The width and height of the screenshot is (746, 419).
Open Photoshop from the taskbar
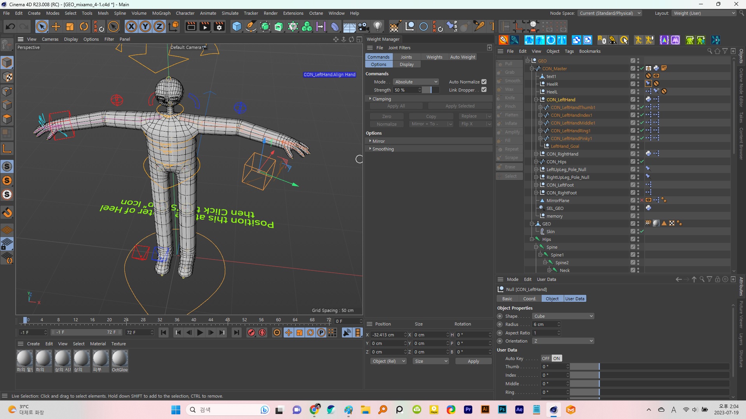click(x=502, y=410)
